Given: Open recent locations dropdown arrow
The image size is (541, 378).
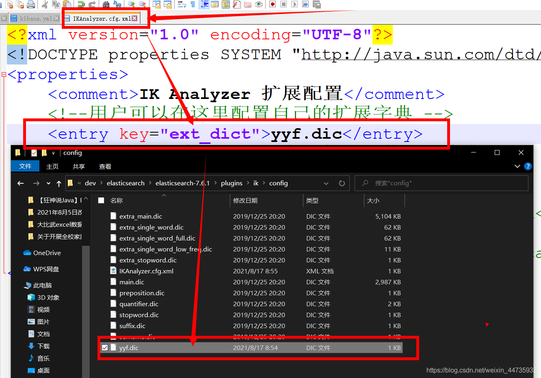Looking at the screenshot, I should pyautogui.click(x=48, y=183).
